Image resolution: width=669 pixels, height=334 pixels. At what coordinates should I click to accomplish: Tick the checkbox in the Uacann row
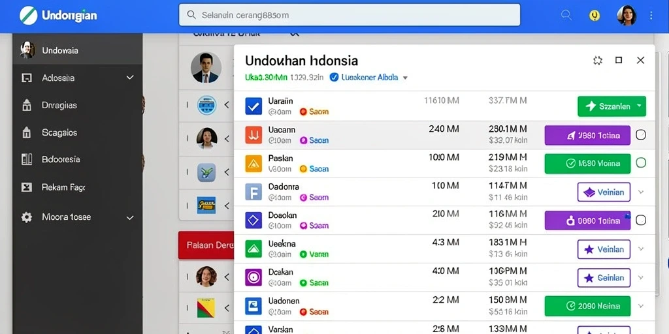click(x=640, y=135)
